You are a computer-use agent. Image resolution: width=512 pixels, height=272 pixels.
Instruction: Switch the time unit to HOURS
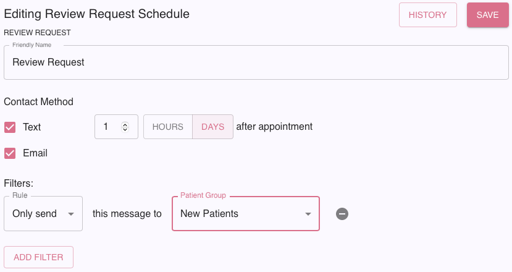click(168, 127)
